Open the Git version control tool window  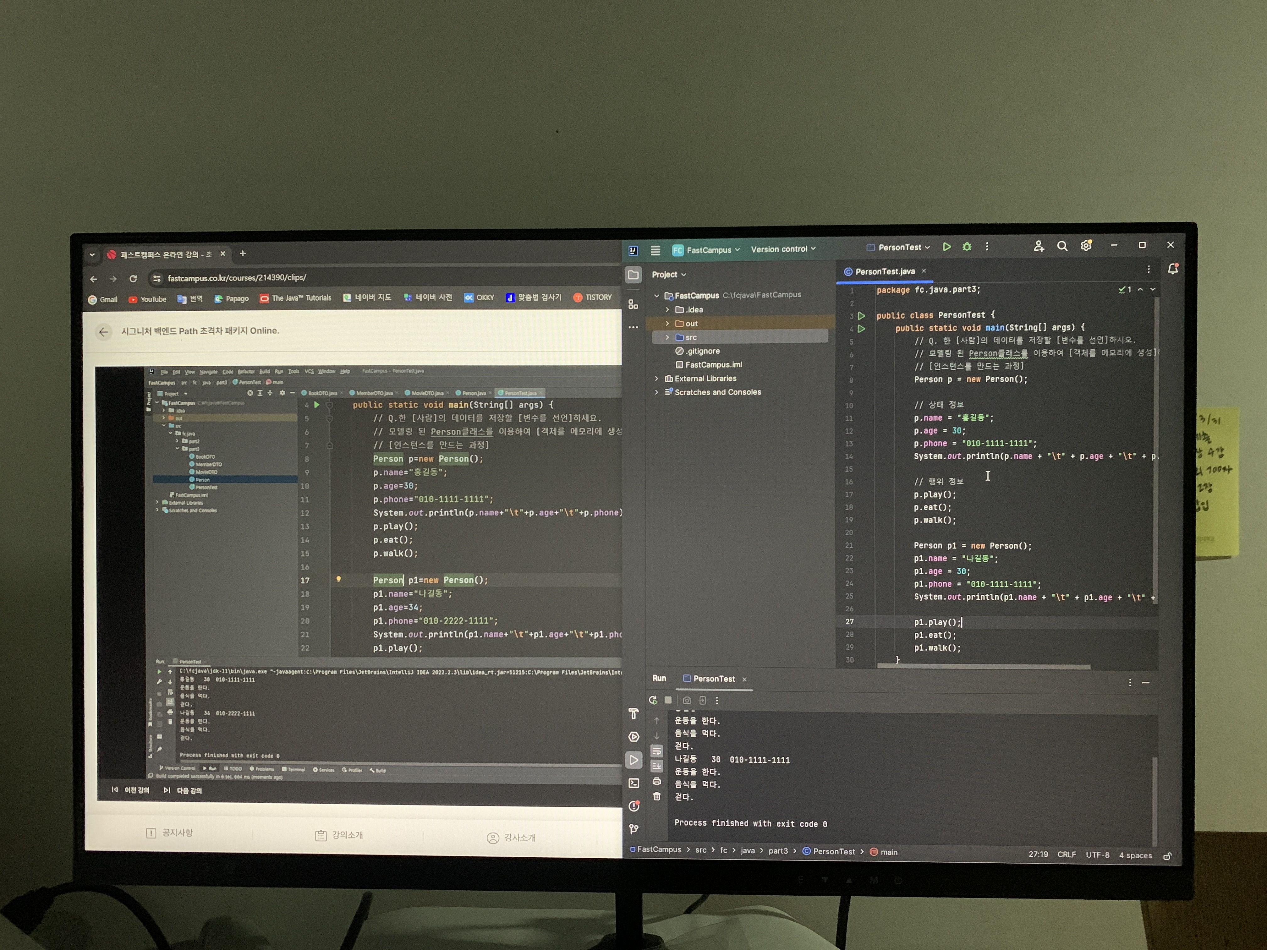coord(633,829)
